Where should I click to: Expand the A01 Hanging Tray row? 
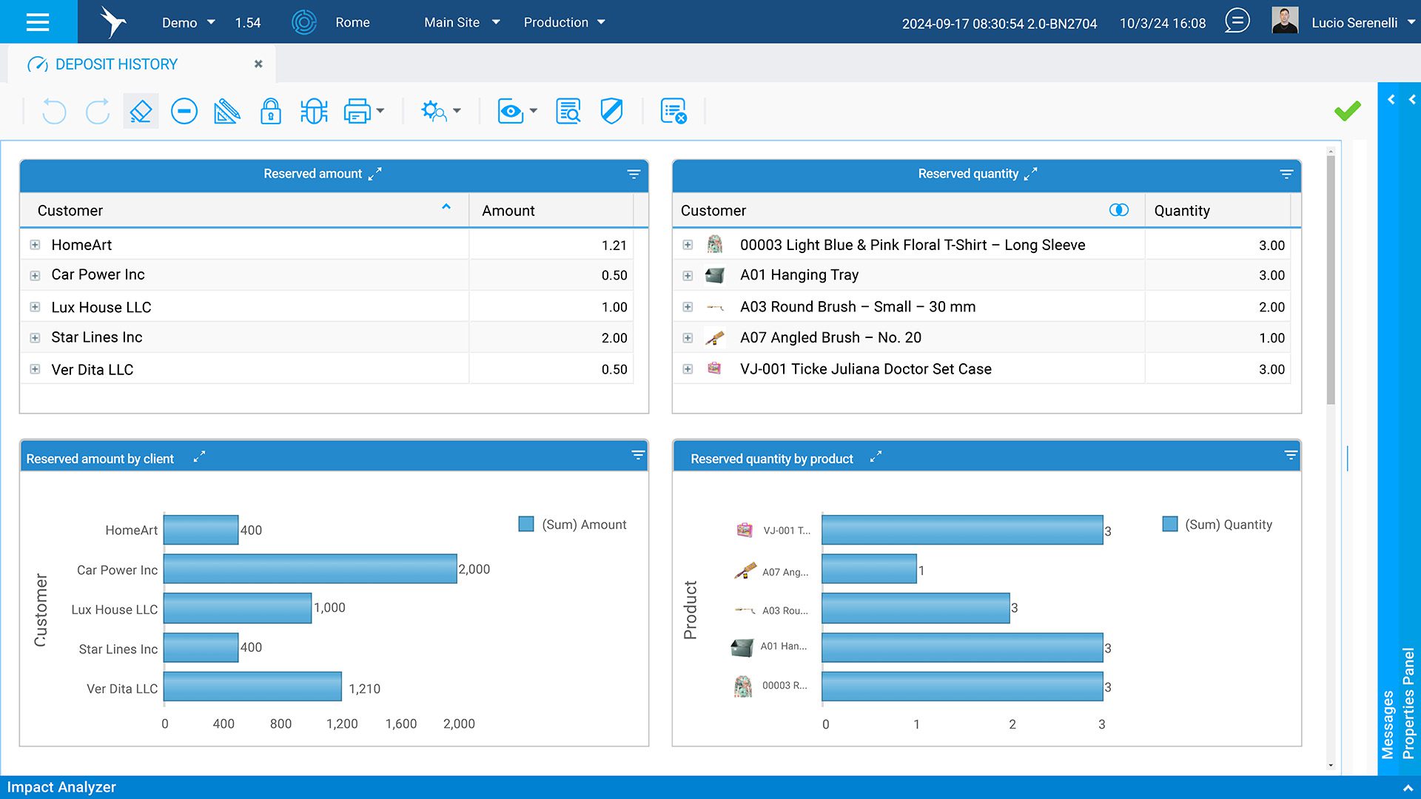click(688, 275)
